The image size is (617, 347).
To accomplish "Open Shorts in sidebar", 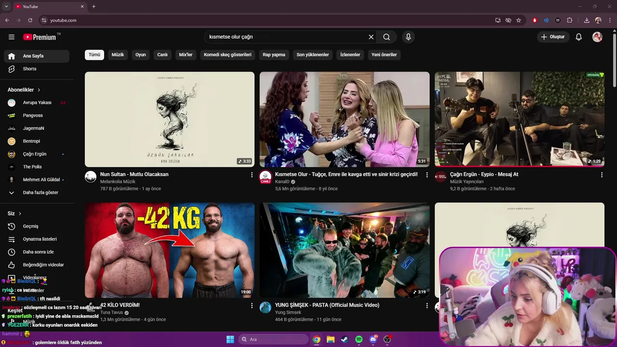I will tap(37, 69).
